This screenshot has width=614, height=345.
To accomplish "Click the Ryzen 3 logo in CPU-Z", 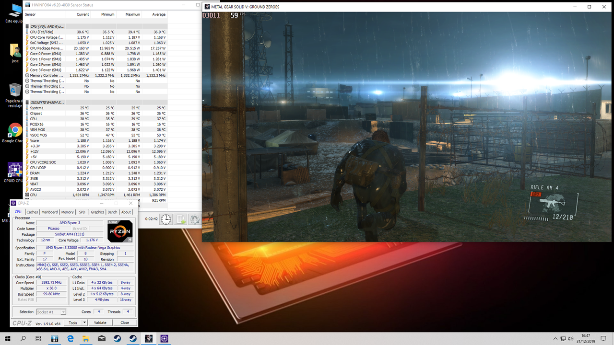I will tap(120, 231).
